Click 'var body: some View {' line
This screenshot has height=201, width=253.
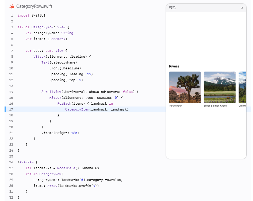pyautogui.click(x=46, y=51)
